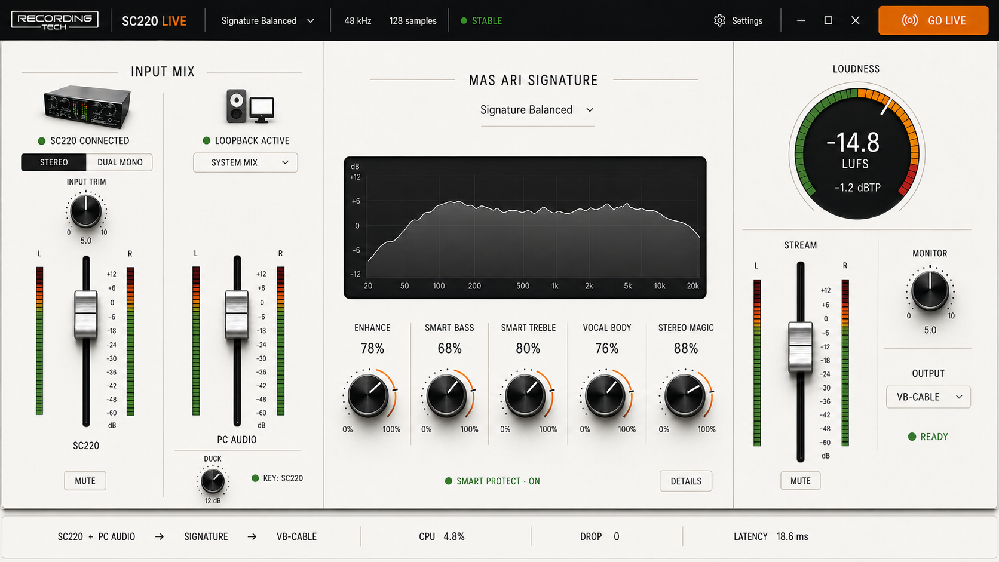This screenshot has width=999, height=562.
Task: Click the chevron in System Mix box
Action: 285,162
